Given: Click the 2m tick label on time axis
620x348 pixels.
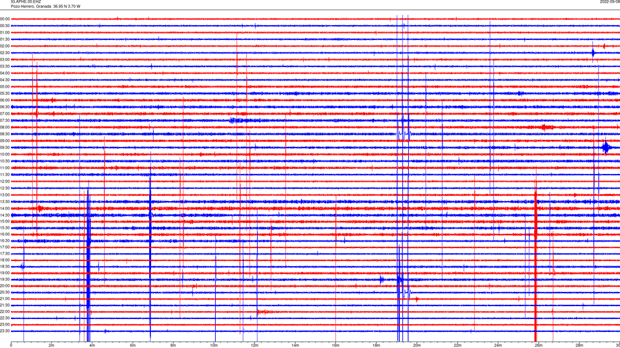Looking at the screenshot, I should [x=52, y=345].
